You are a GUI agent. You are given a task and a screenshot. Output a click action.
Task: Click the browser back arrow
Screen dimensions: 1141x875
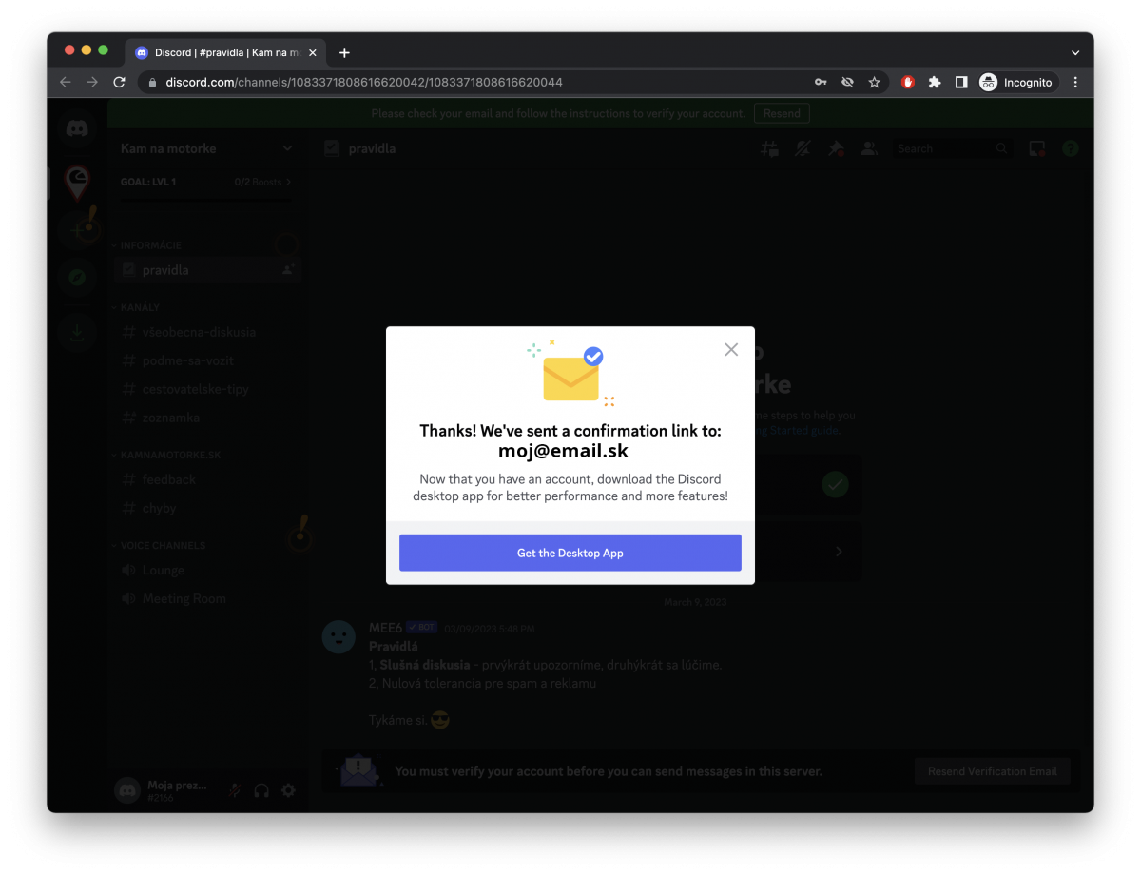[x=65, y=82]
